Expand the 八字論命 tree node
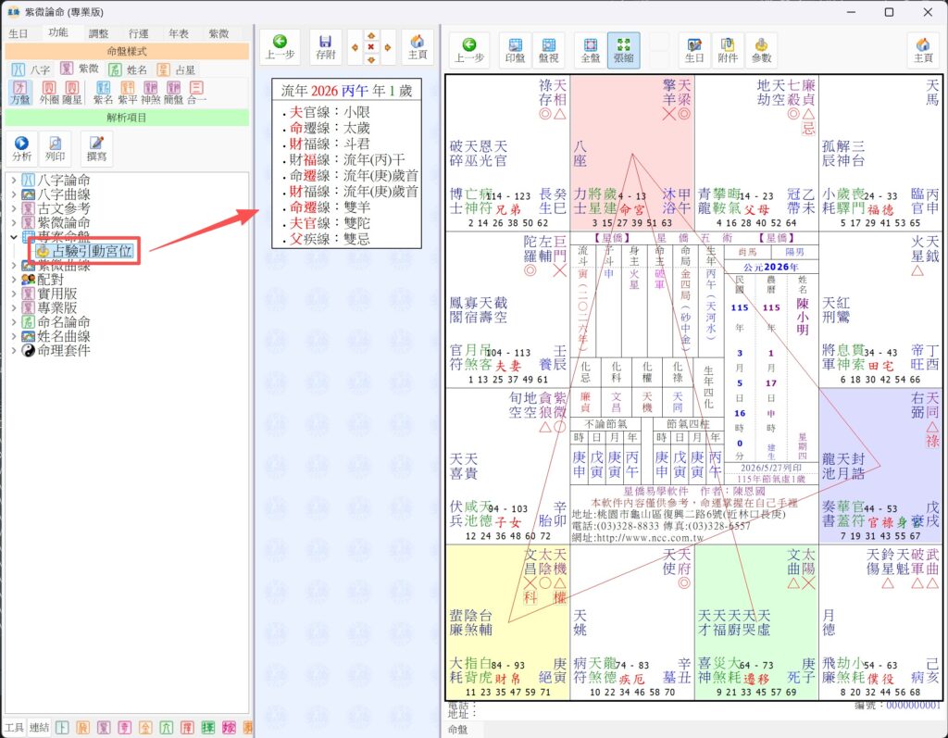Viewport: 948px width, 738px height. 14,181
